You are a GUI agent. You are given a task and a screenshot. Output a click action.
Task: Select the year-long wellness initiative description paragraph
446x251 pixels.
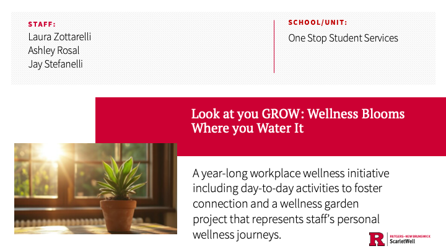(291, 204)
